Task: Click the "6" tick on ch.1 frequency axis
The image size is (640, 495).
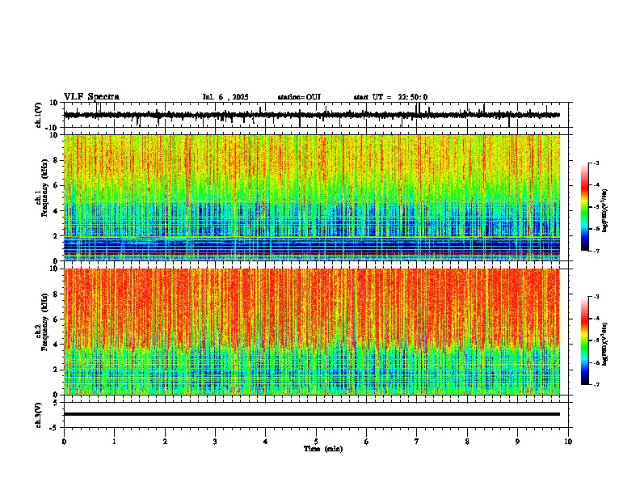Action: click(x=56, y=186)
